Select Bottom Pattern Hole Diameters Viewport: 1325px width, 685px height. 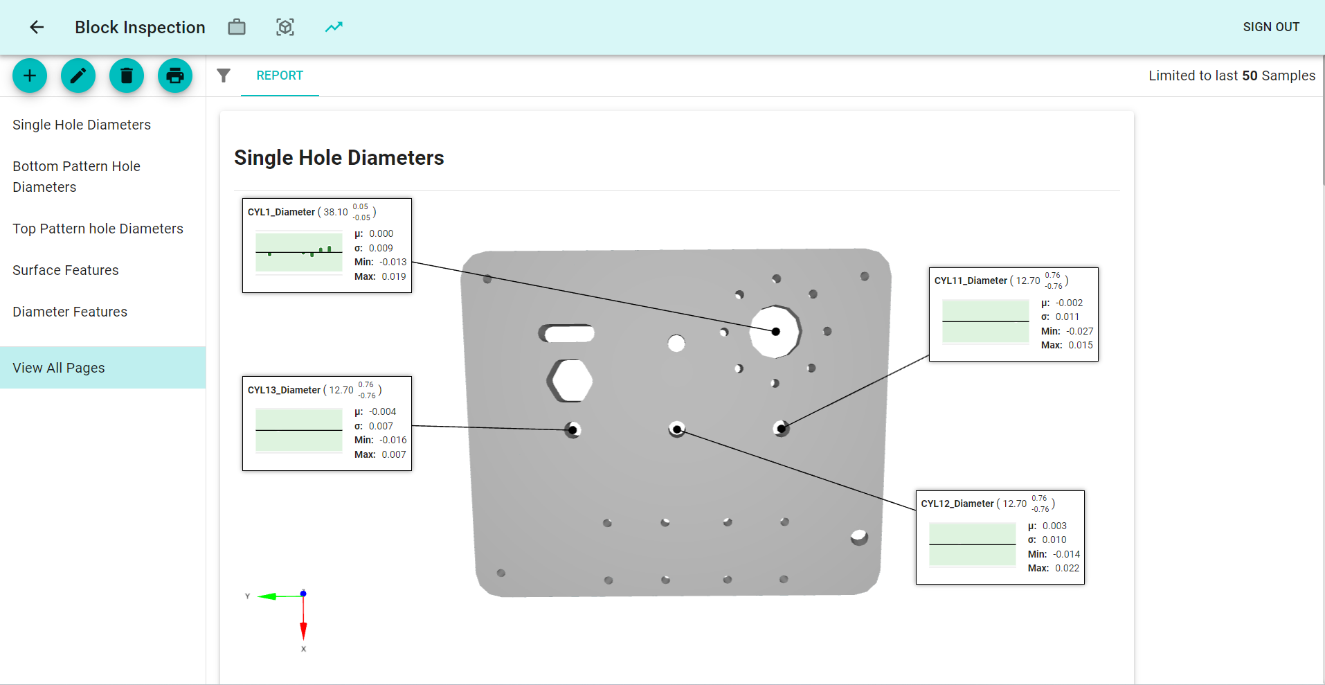tap(76, 176)
